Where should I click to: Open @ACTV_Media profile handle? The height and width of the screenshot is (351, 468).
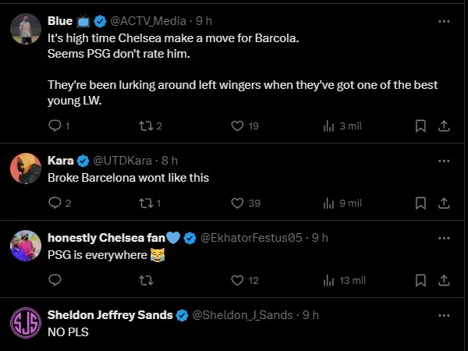[x=146, y=21]
